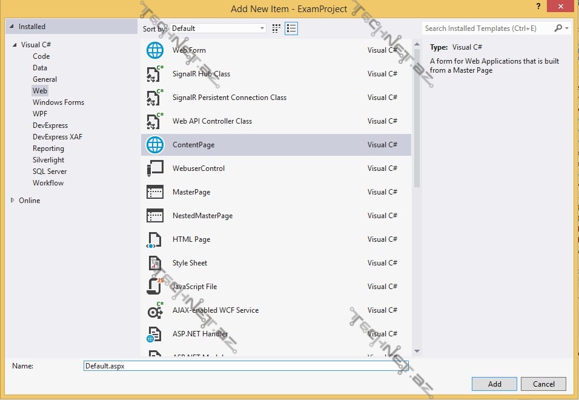Select the WebuserControl template icon
The image size is (579, 400).
point(155,168)
